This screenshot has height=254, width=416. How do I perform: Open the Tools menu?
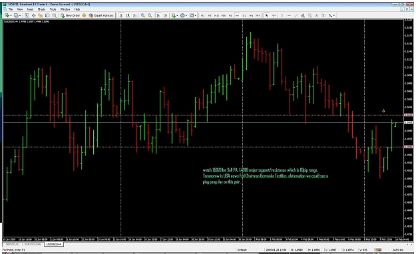coord(53,9)
